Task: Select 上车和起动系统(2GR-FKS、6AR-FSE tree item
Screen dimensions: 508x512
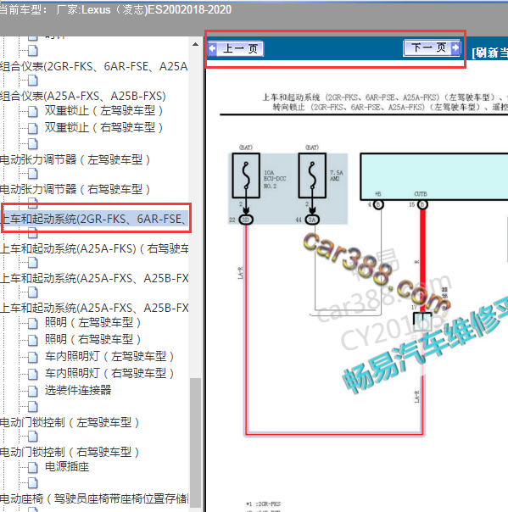Action: 94,219
